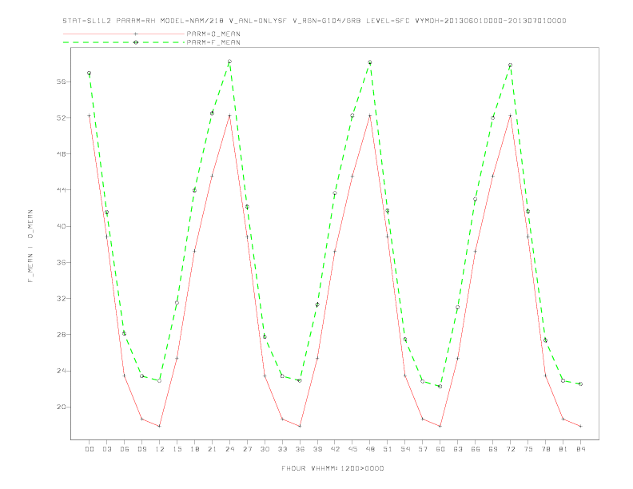Click x-axis tick label 03
The height and width of the screenshot is (489, 633).
(106, 449)
